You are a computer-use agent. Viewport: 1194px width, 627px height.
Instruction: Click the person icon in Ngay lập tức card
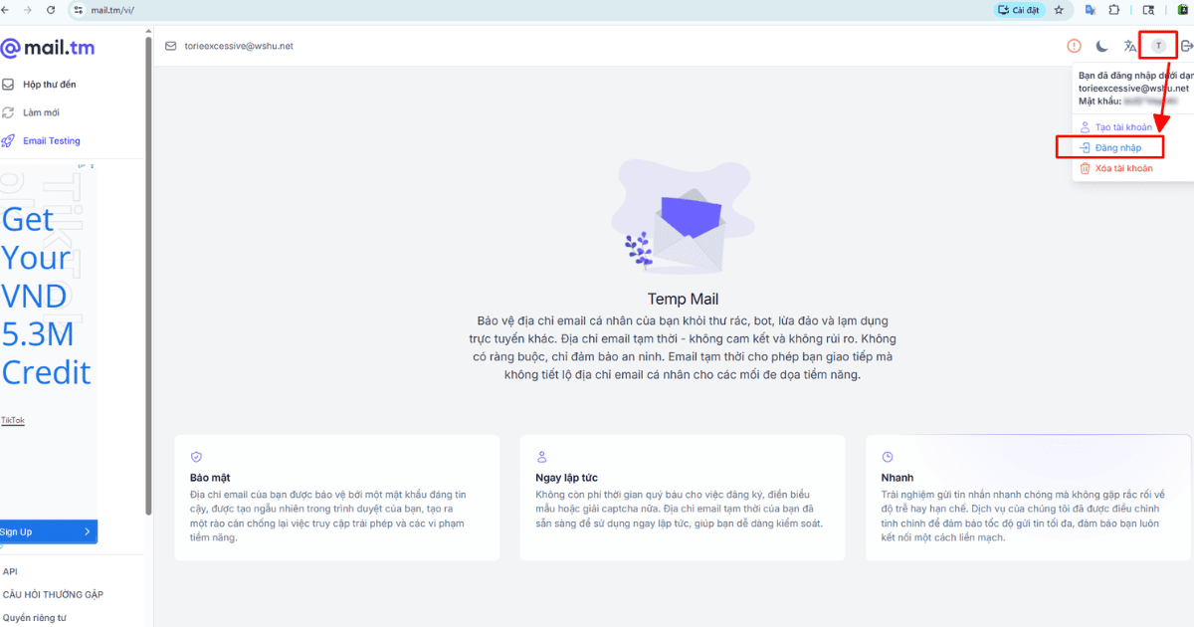tap(542, 457)
